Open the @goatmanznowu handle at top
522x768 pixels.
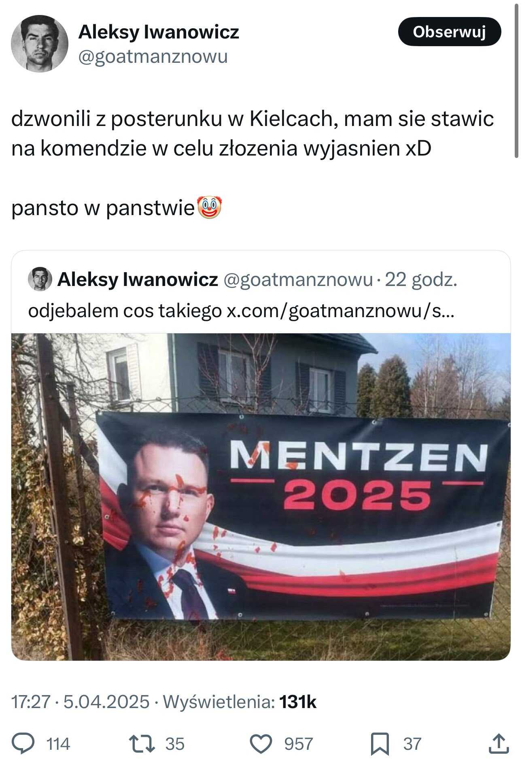[153, 57]
